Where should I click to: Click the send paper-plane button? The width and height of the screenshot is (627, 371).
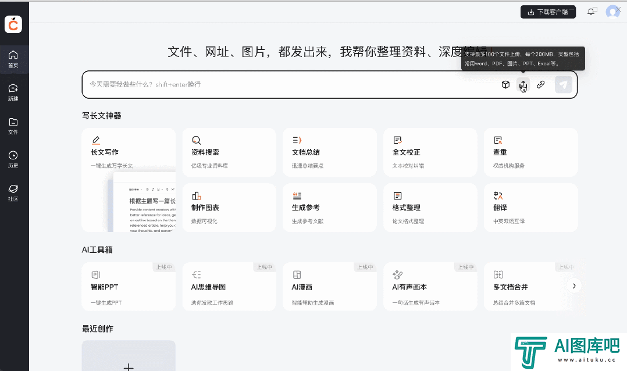click(564, 84)
